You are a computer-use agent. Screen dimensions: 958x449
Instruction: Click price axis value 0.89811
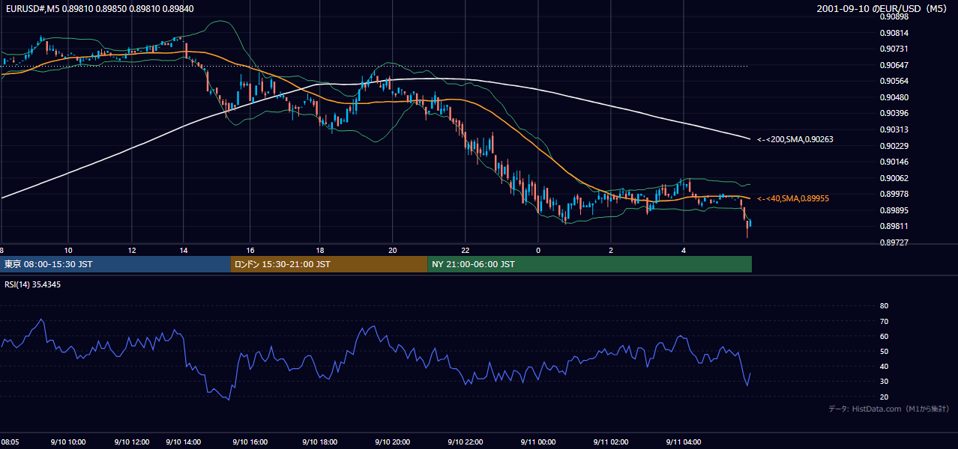[895, 226]
